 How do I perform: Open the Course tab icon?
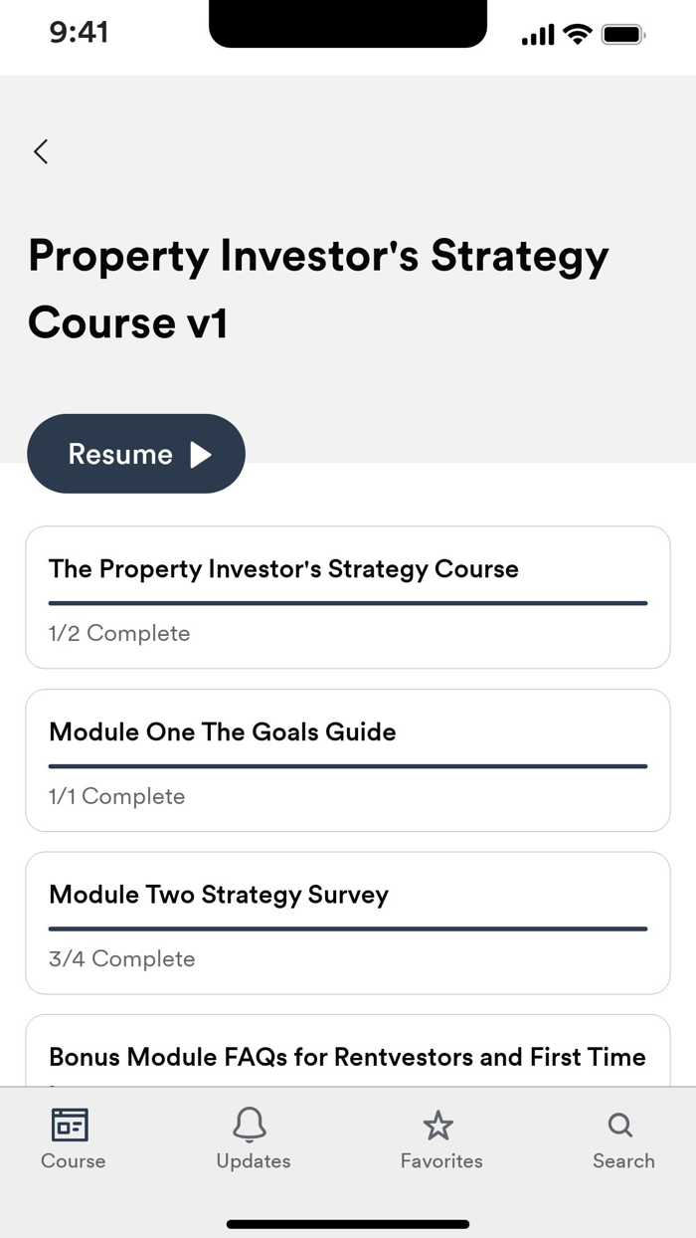[72, 1126]
